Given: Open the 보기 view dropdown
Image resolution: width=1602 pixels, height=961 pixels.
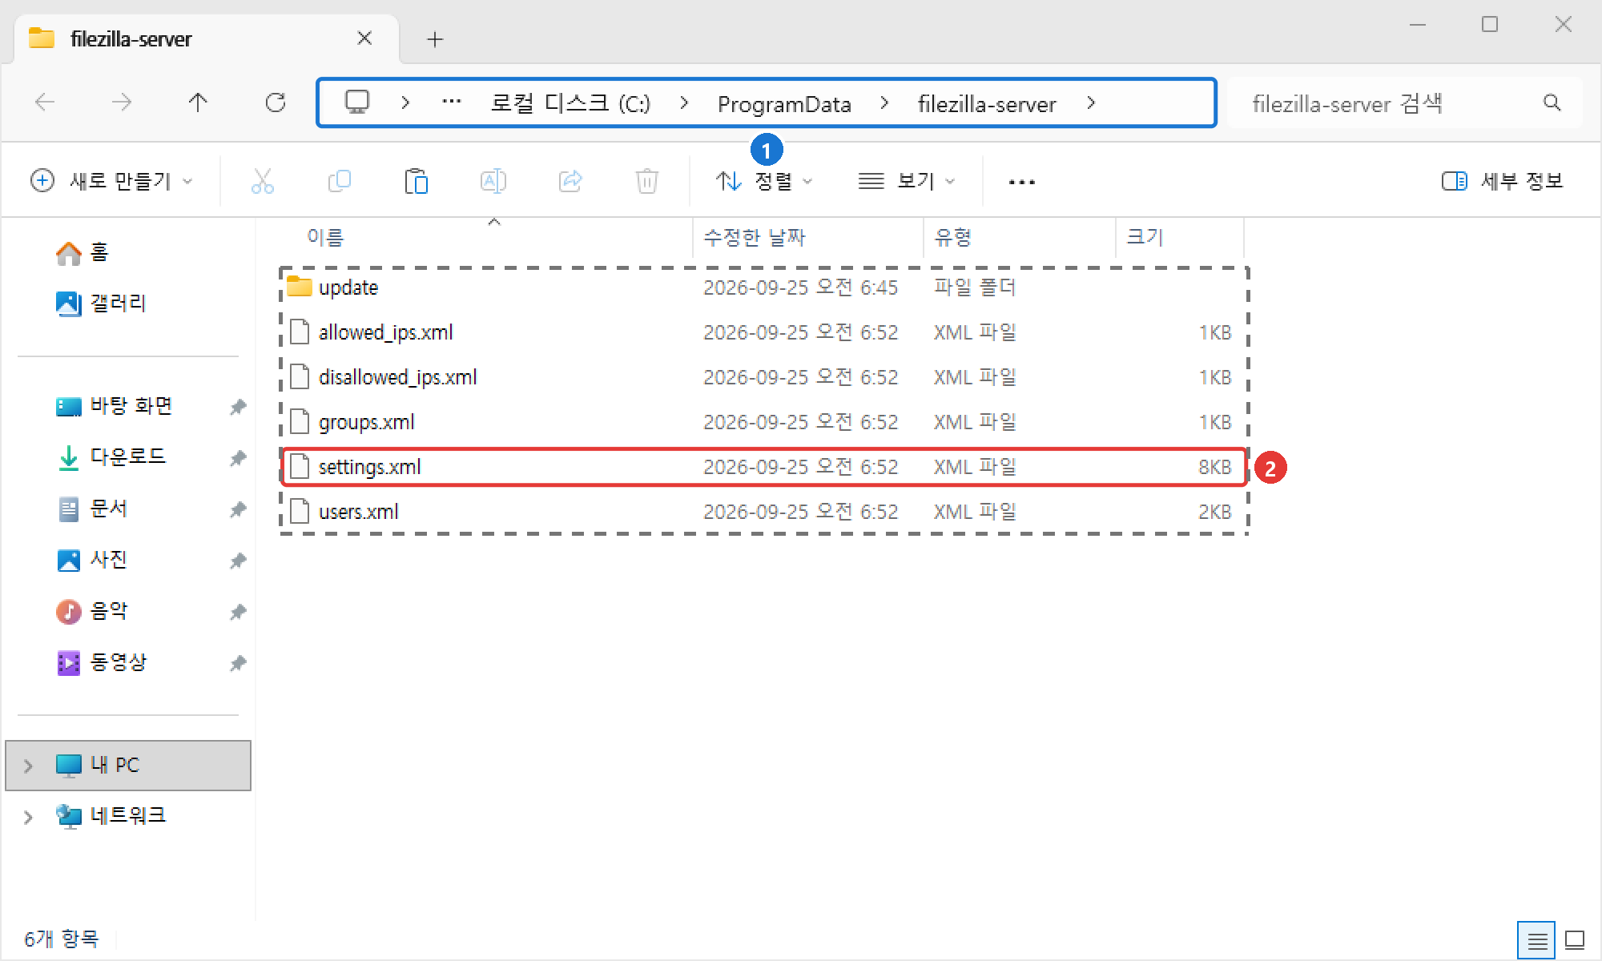Looking at the screenshot, I should [x=907, y=182].
